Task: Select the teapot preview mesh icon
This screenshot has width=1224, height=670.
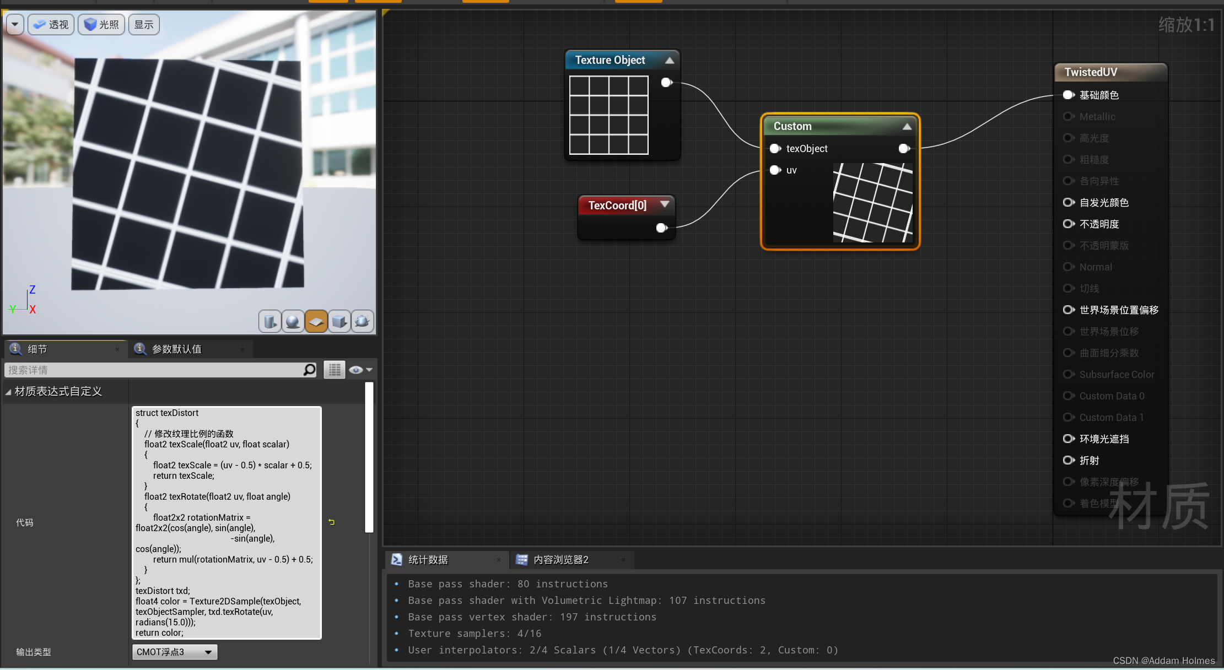Action: click(363, 321)
